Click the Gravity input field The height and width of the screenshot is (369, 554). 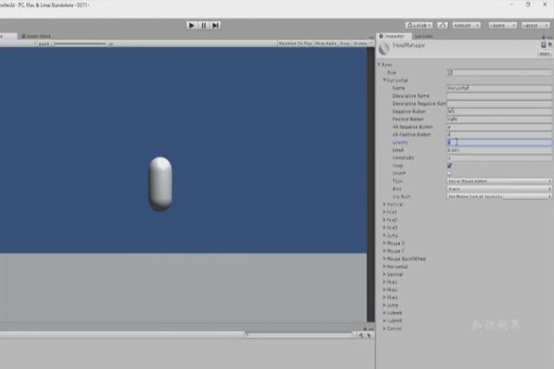tap(499, 142)
